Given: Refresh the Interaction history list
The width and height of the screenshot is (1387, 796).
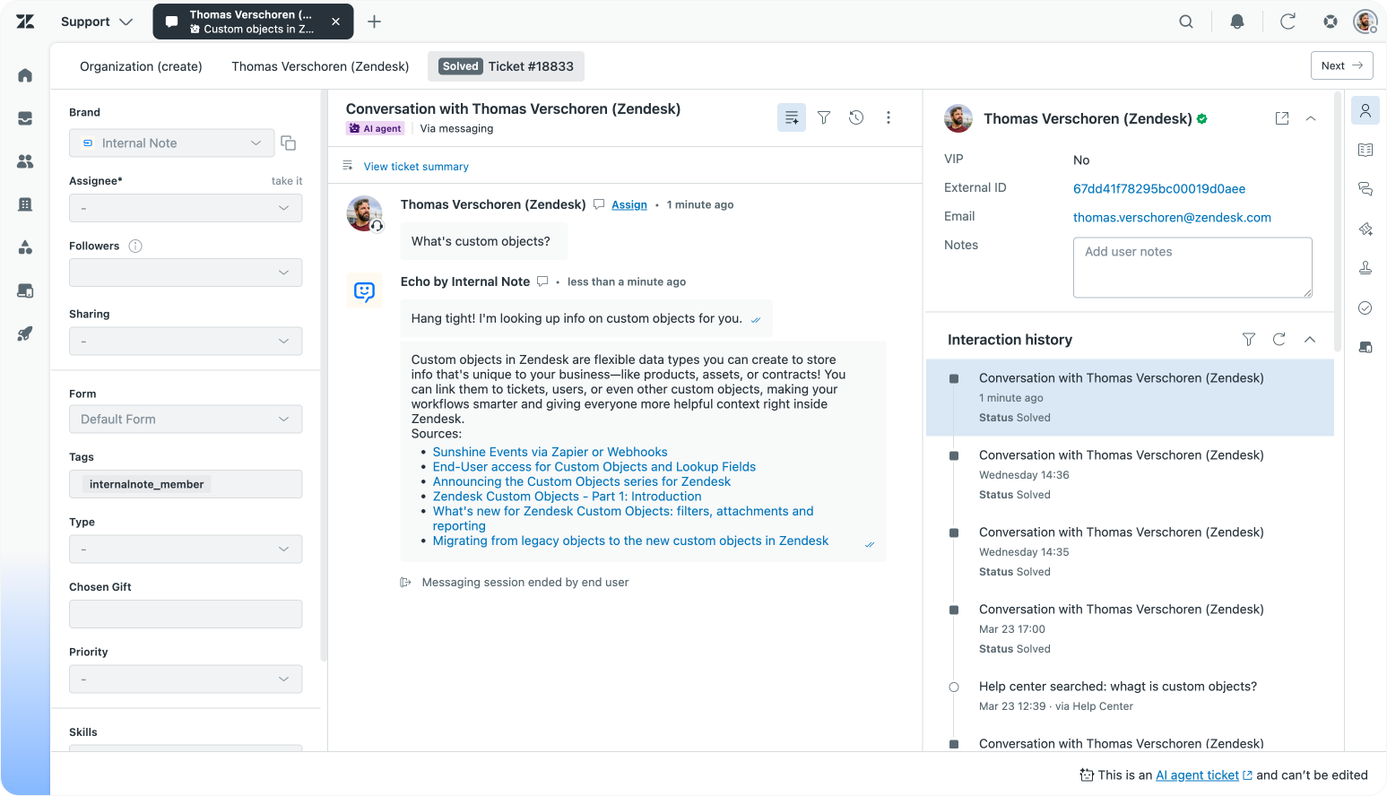Looking at the screenshot, I should (x=1279, y=339).
